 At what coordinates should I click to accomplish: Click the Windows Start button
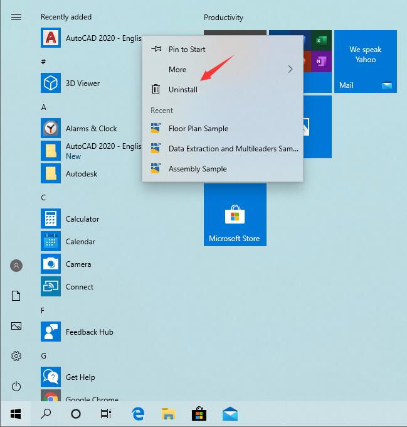pyautogui.click(x=16, y=414)
